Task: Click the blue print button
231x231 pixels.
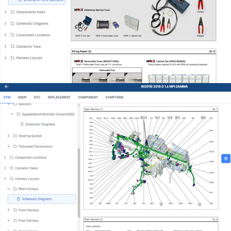Action: click(x=226, y=159)
